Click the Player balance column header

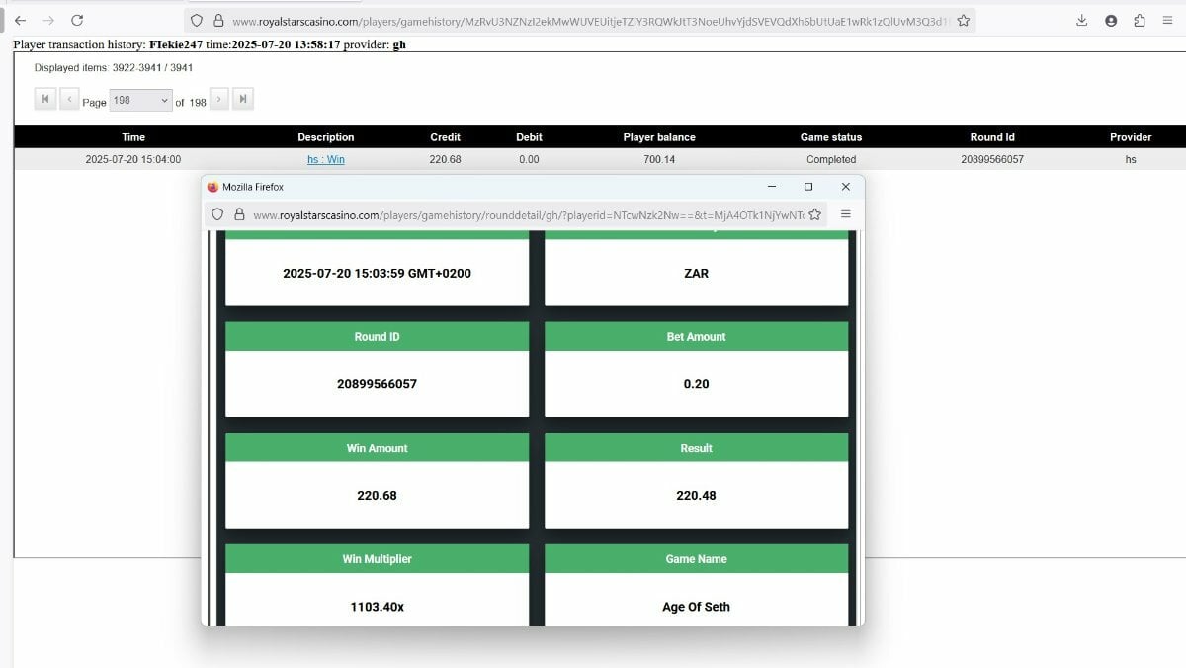click(659, 137)
